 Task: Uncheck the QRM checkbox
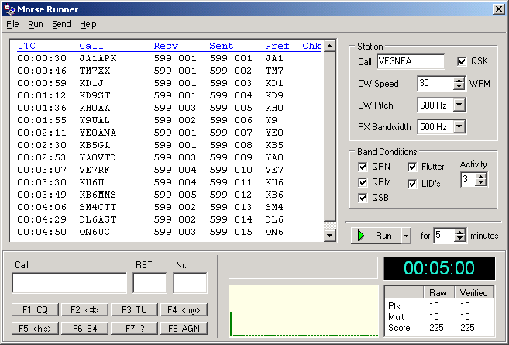point(363,182)
